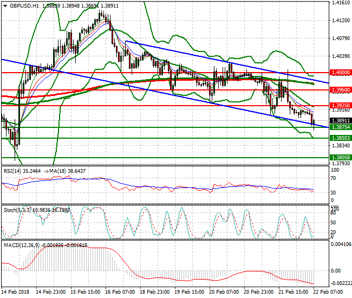The height and width of the screenshot is (298, 352).
Task: Click the 19 Feb 15:00 time axis label
Action: pyautogui.click(x=189, y=292)
